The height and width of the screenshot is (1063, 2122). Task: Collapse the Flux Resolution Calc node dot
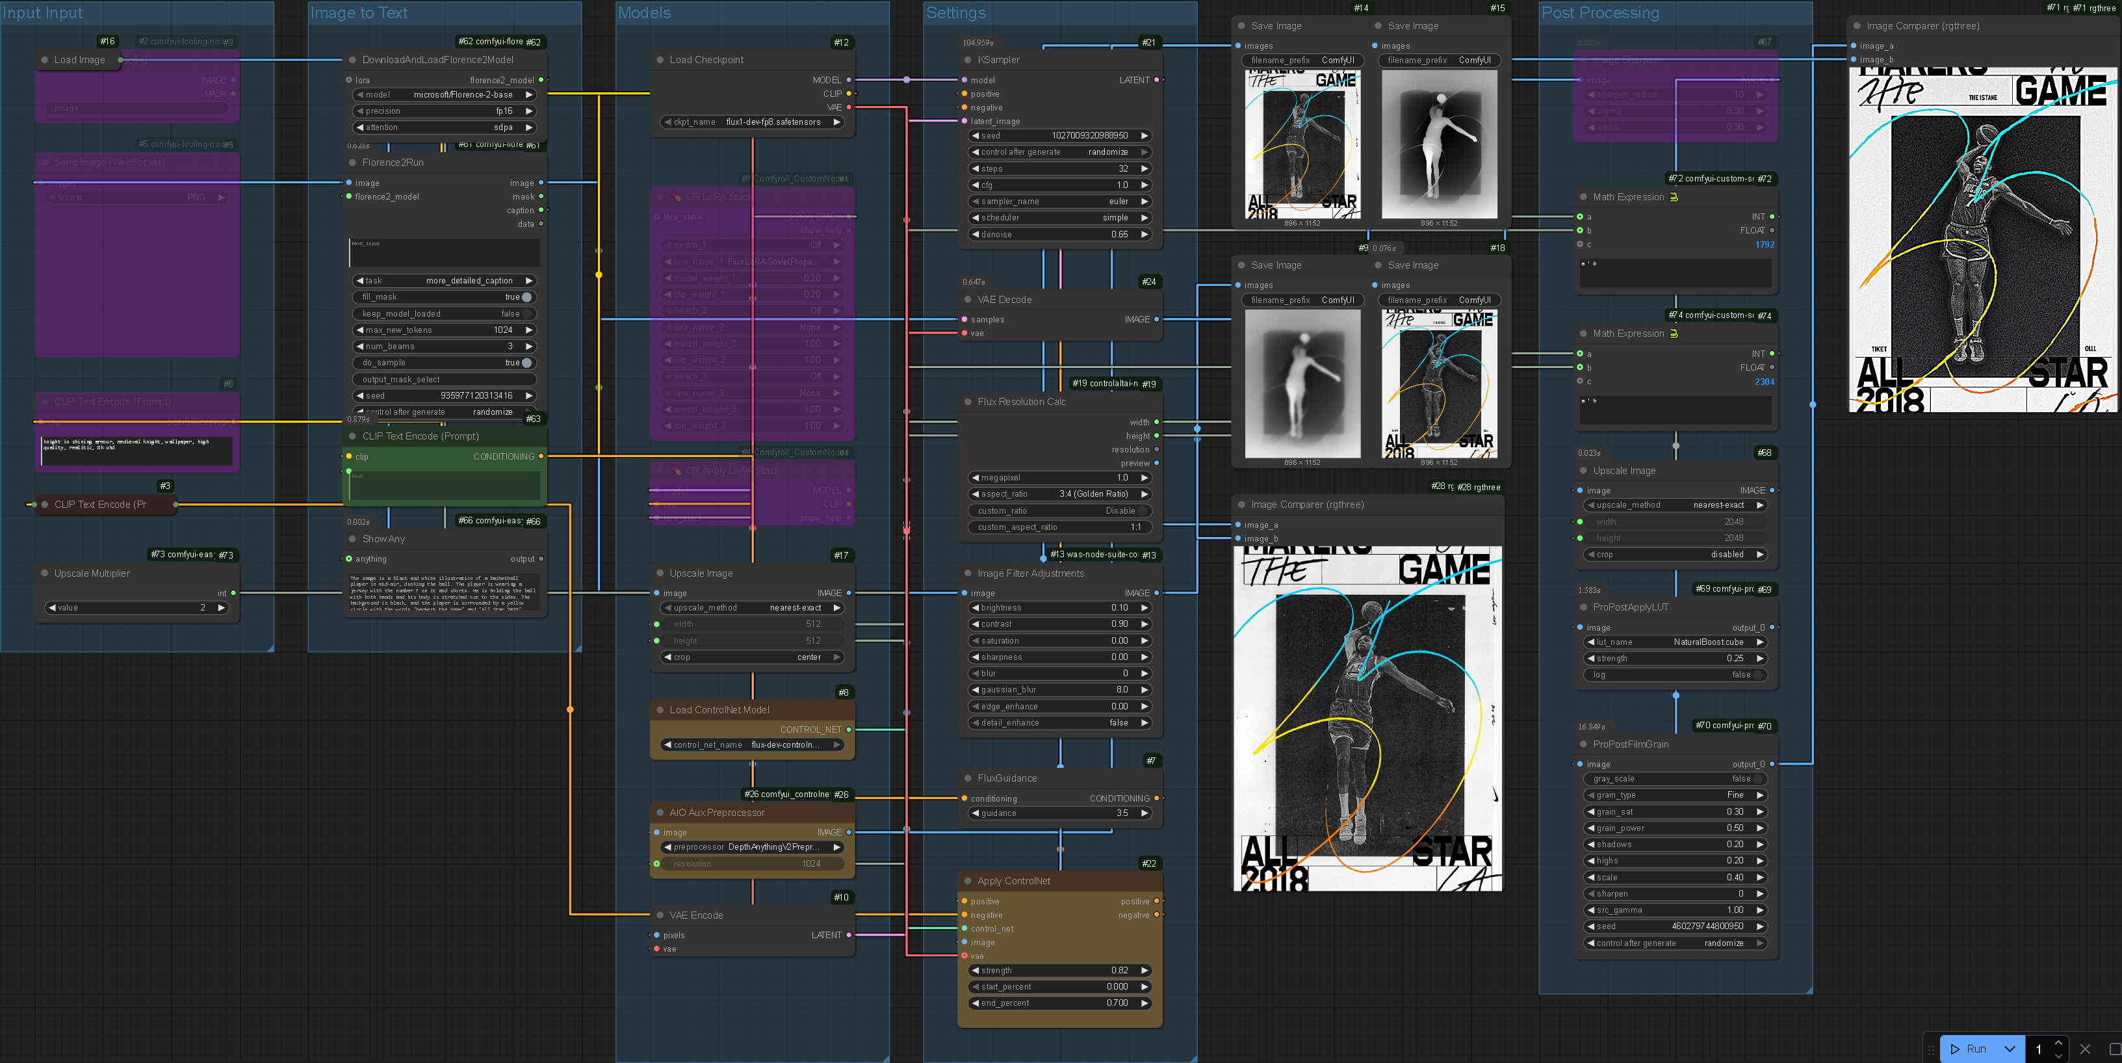968,402
